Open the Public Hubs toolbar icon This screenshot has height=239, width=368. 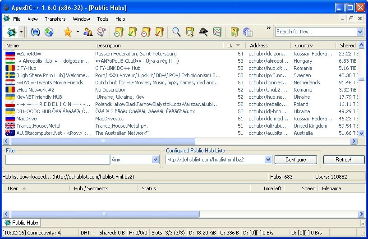11,32
